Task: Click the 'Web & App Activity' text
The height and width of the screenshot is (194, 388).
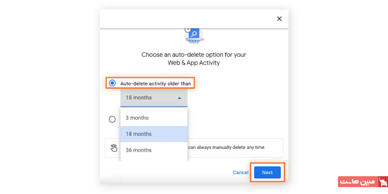Action: [194, 63]
